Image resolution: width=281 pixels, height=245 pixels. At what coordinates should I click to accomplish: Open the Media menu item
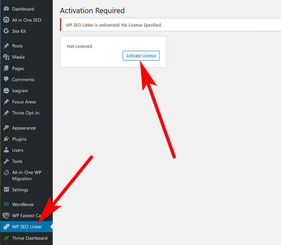(x=18, y=57)
